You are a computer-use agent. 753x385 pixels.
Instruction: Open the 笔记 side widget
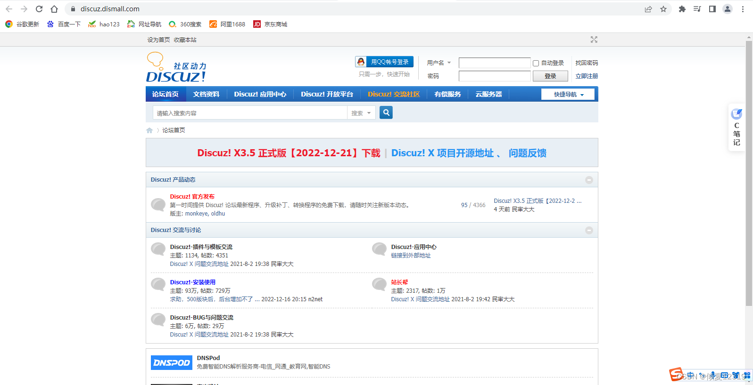[736, 127]
